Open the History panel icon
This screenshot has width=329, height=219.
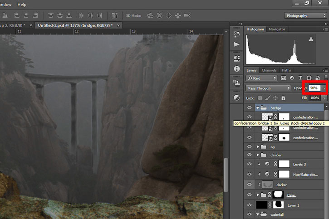tap(237, 34)
